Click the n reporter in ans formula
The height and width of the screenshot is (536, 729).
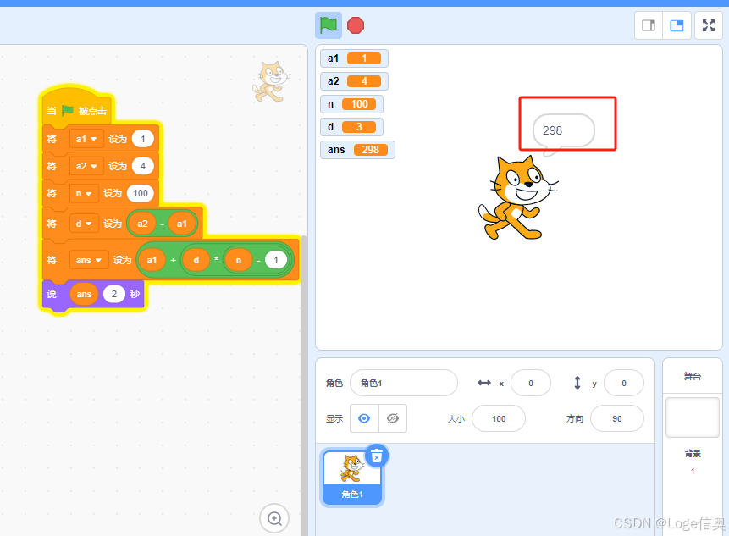239,260
